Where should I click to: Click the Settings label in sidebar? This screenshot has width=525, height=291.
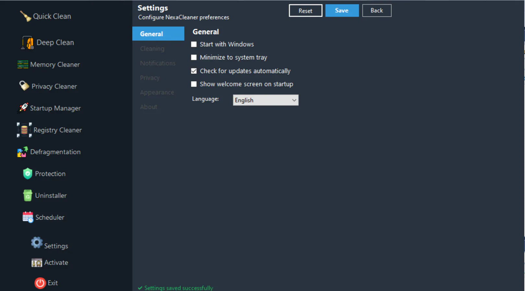[56, 246]
